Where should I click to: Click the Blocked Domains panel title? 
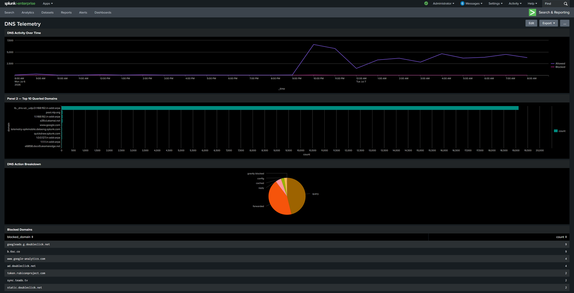click(20, 230)
